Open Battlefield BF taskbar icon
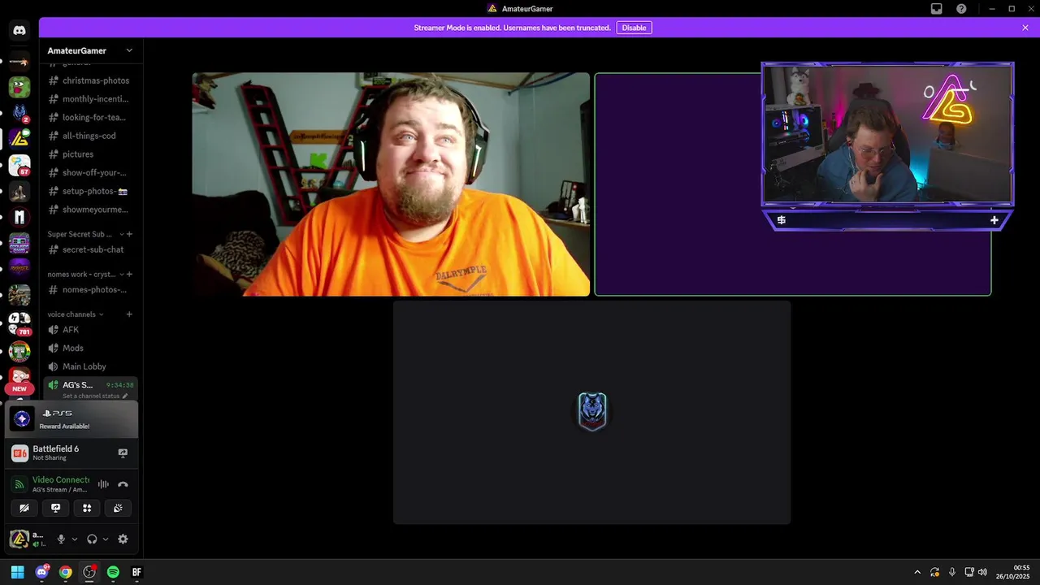The height and width of the screenshot is (585, 1040). [x=136, y=572]
